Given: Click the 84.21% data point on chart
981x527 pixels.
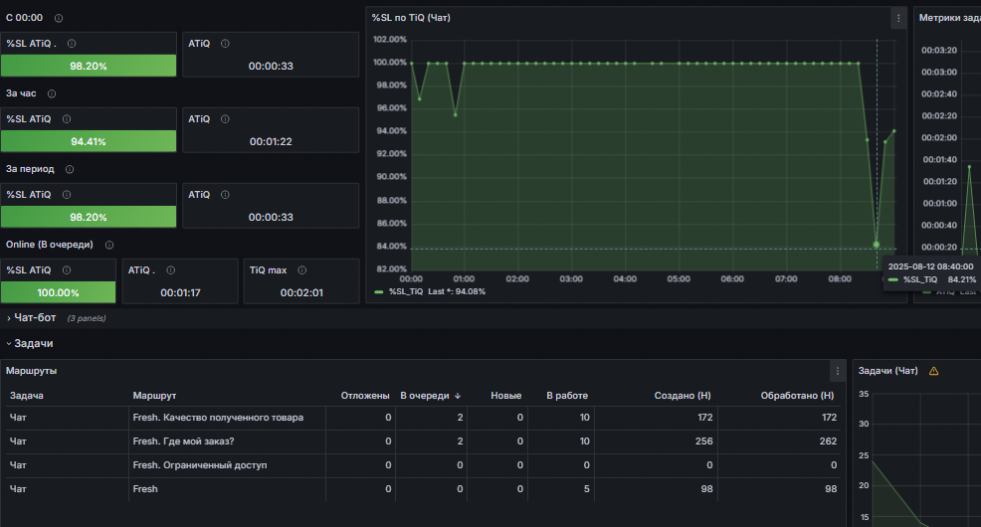Looking at the screenshot, I should [x=877, y=245].
